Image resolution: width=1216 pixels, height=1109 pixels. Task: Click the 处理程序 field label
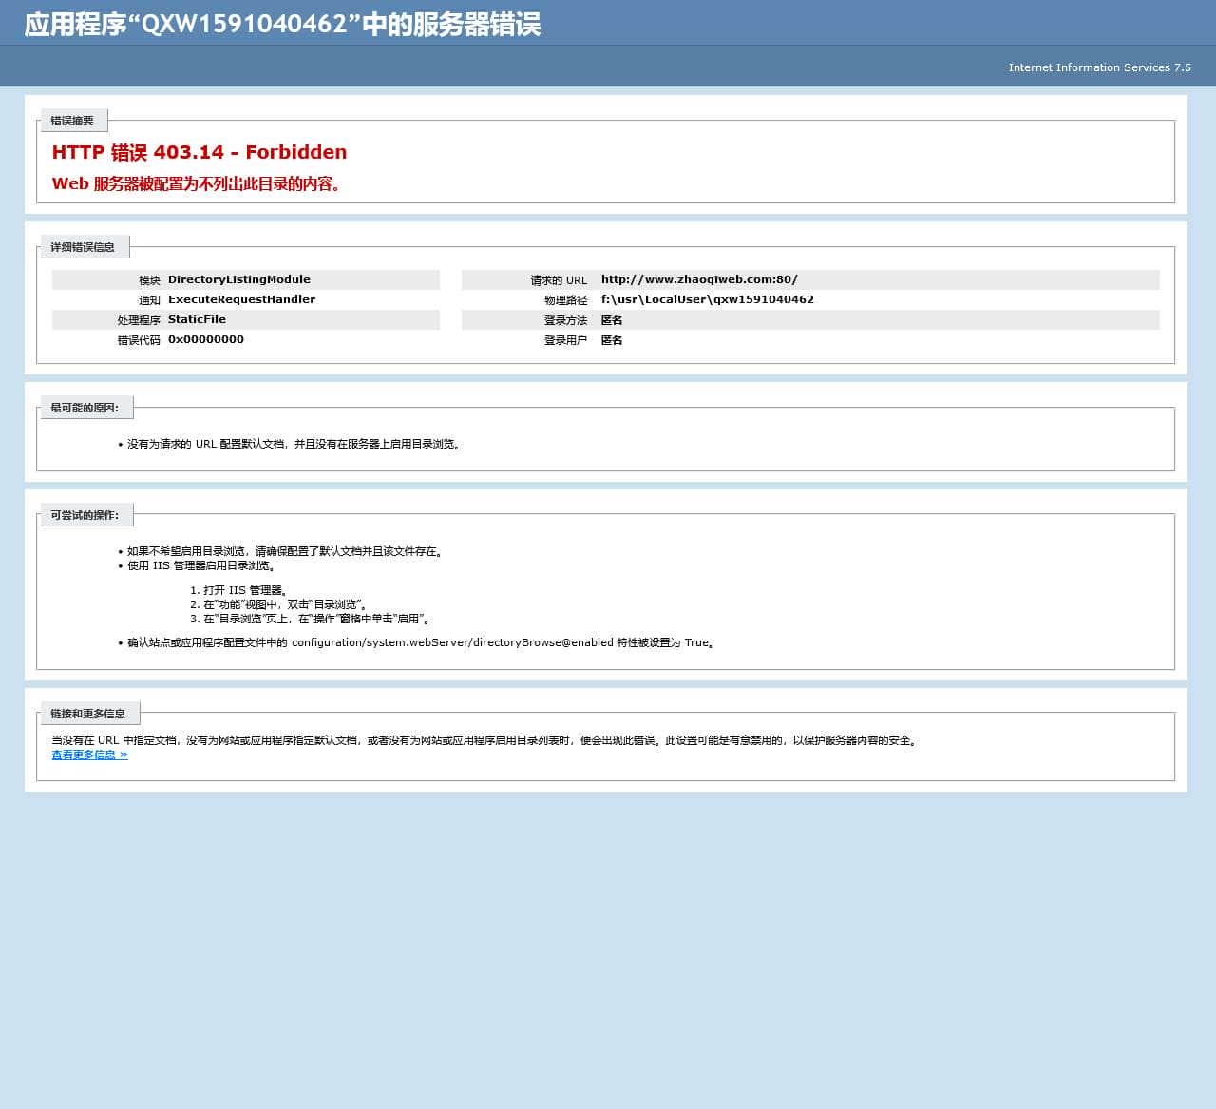[139, 320]
